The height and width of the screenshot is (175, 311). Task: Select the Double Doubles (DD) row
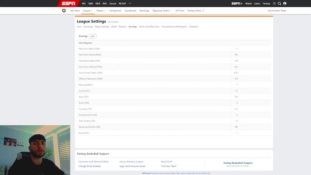pos(174,115)
